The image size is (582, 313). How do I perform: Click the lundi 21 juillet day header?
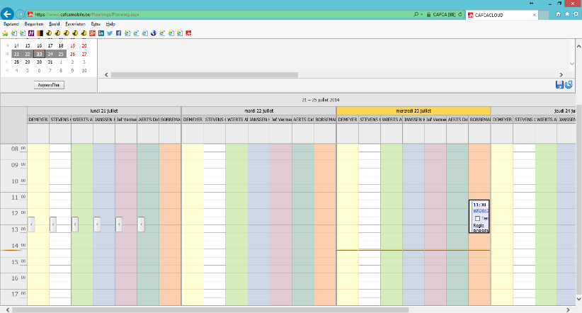click(x=104, y=110)
